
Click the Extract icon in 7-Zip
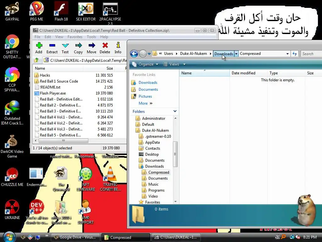(x=52, y=48)
